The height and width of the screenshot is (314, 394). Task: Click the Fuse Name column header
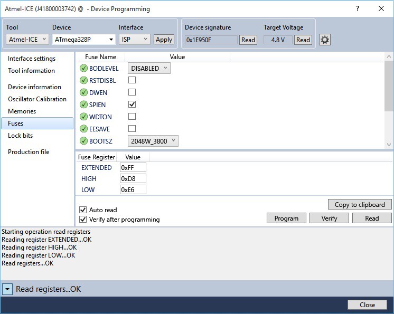(x=100, y=57)
